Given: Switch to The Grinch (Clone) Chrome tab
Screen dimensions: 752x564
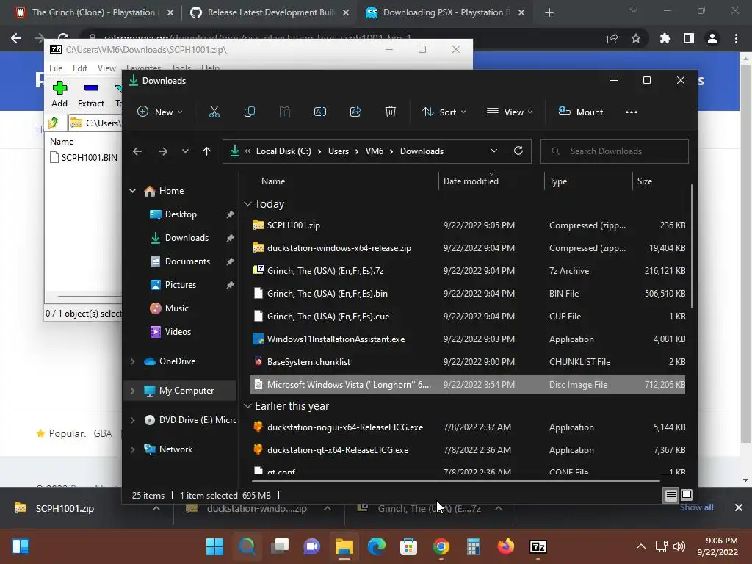Looking at the screenshot, I should (x=93, y=12).
